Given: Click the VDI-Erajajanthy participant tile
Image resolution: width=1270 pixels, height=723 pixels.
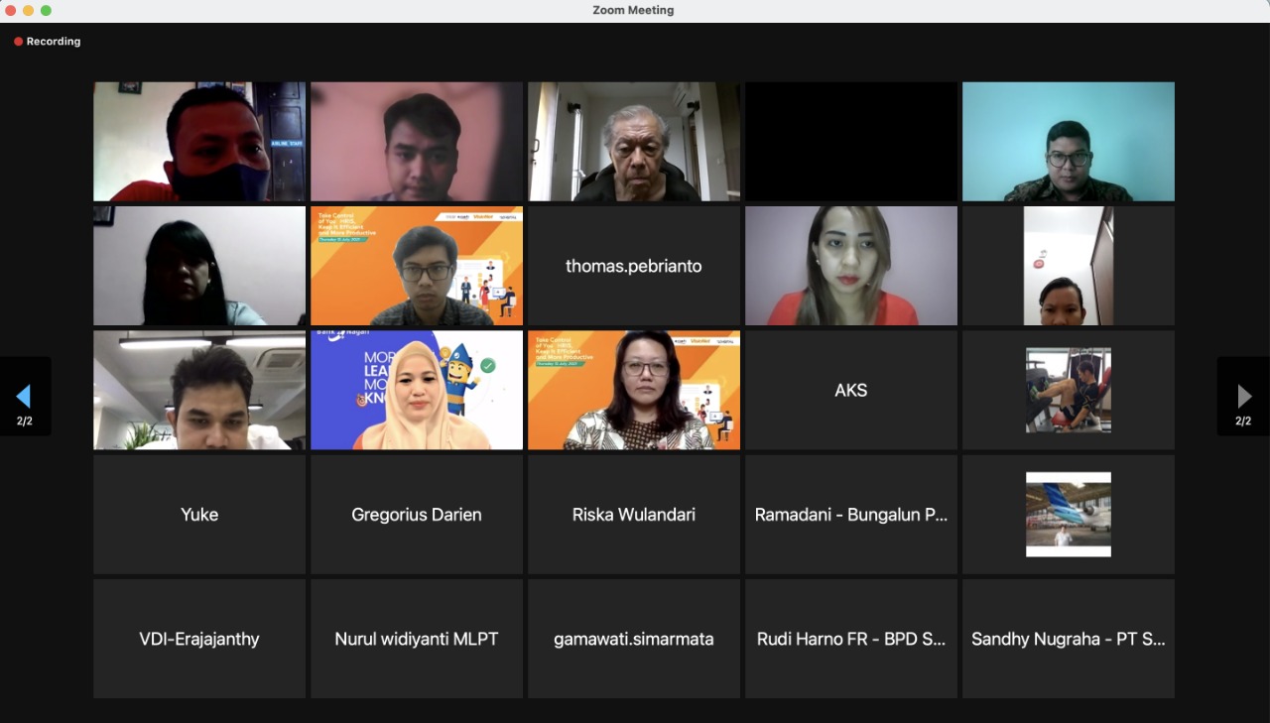Looking at the screenshot, I should [x=198, y=639].
